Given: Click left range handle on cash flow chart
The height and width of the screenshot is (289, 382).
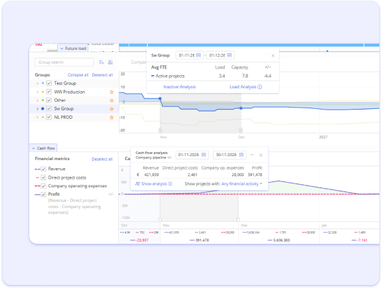Looking at the screenshot, I should [160, 219].
